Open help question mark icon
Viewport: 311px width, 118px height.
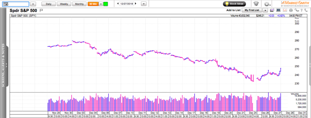[x=302, y=10]
